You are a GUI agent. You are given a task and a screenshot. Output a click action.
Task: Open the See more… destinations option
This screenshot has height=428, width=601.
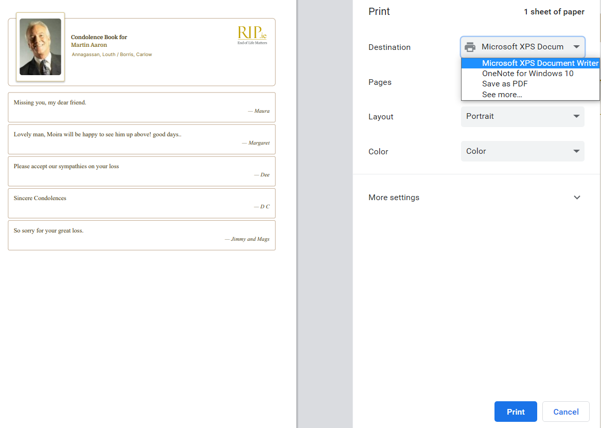tap(502, 95)
